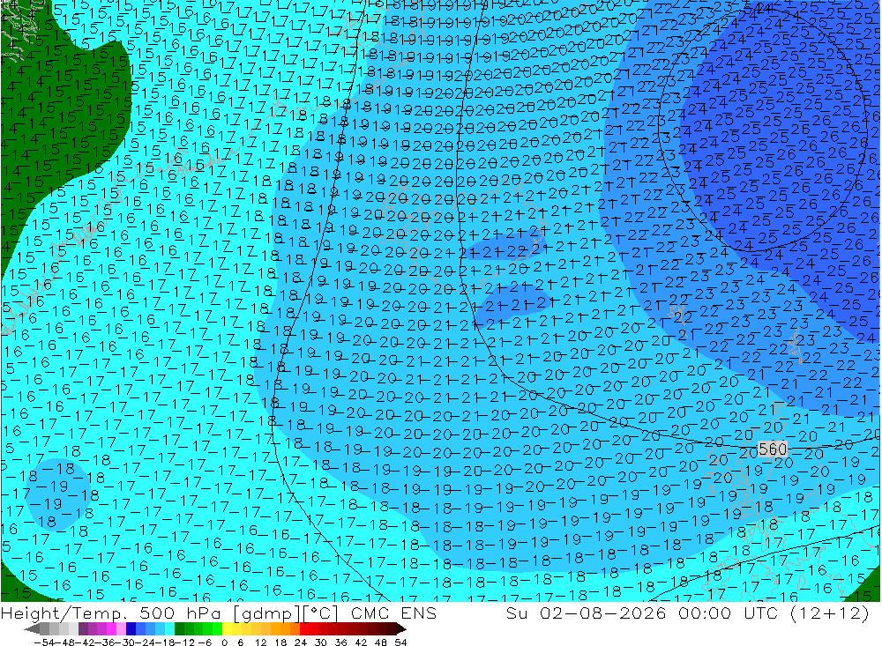Click the 54 value under color scale

coord(400,642)
